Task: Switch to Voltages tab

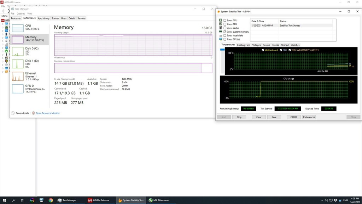Action: [256, 45]
